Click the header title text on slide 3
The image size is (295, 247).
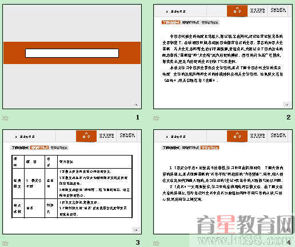(x=25, y=137)
